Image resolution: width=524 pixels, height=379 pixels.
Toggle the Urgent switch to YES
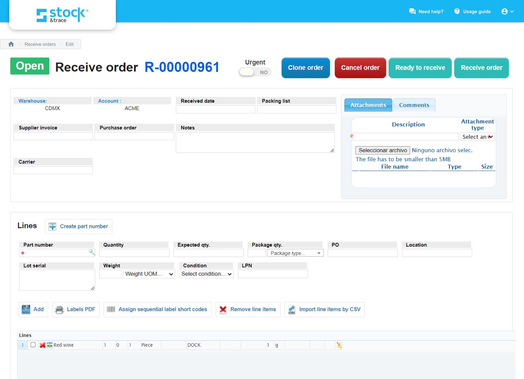pos(255,72)
